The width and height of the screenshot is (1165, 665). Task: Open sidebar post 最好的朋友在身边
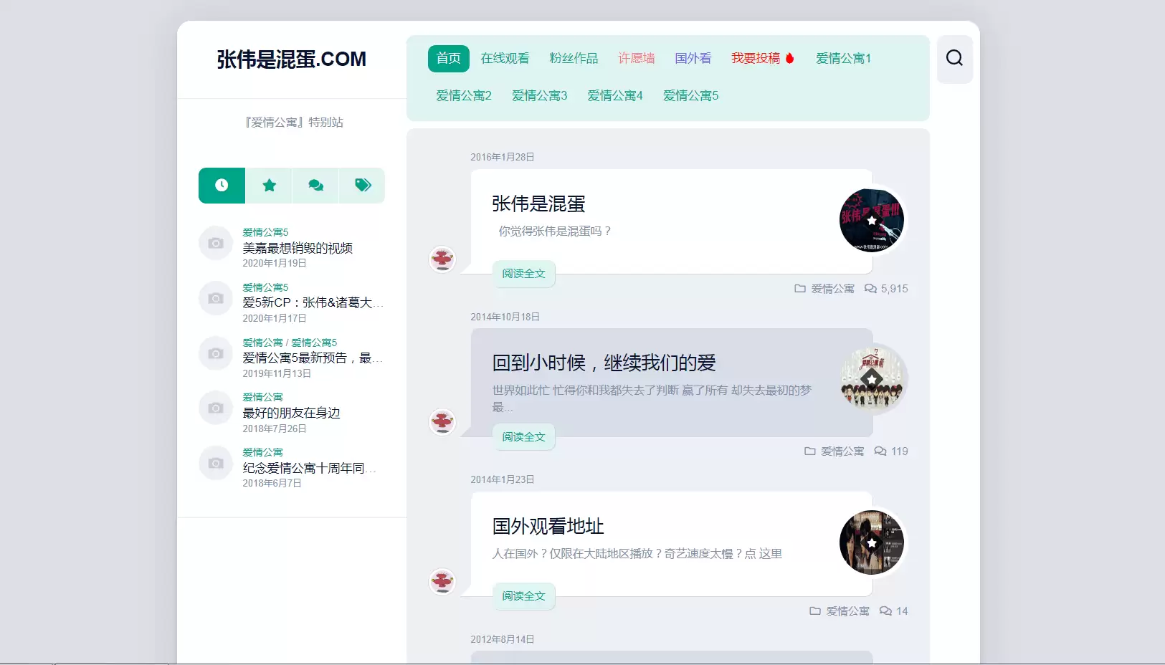291,413
